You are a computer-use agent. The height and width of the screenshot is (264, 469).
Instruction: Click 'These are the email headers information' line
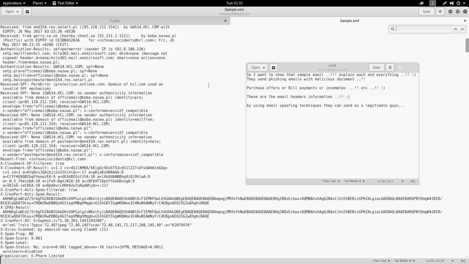pos(298,97)
